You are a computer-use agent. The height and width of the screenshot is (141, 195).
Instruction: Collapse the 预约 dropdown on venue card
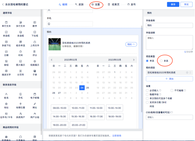pos(131,44)
